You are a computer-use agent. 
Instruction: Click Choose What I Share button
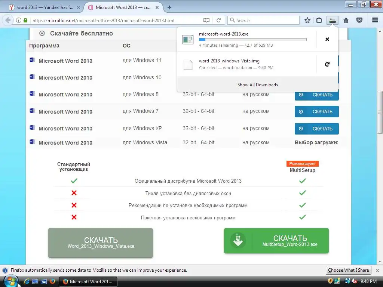[348, 270]
